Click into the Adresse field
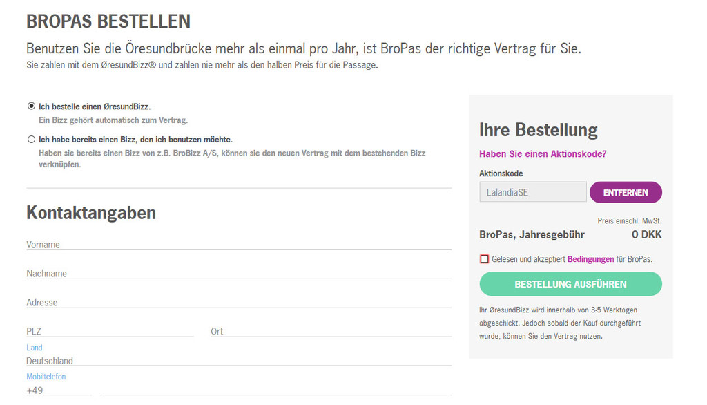 (x=239, y=302)
